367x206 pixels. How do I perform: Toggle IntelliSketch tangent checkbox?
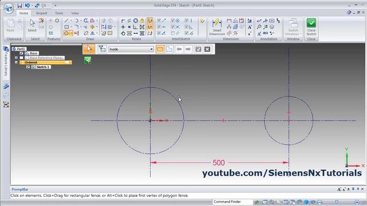(186, 33)
